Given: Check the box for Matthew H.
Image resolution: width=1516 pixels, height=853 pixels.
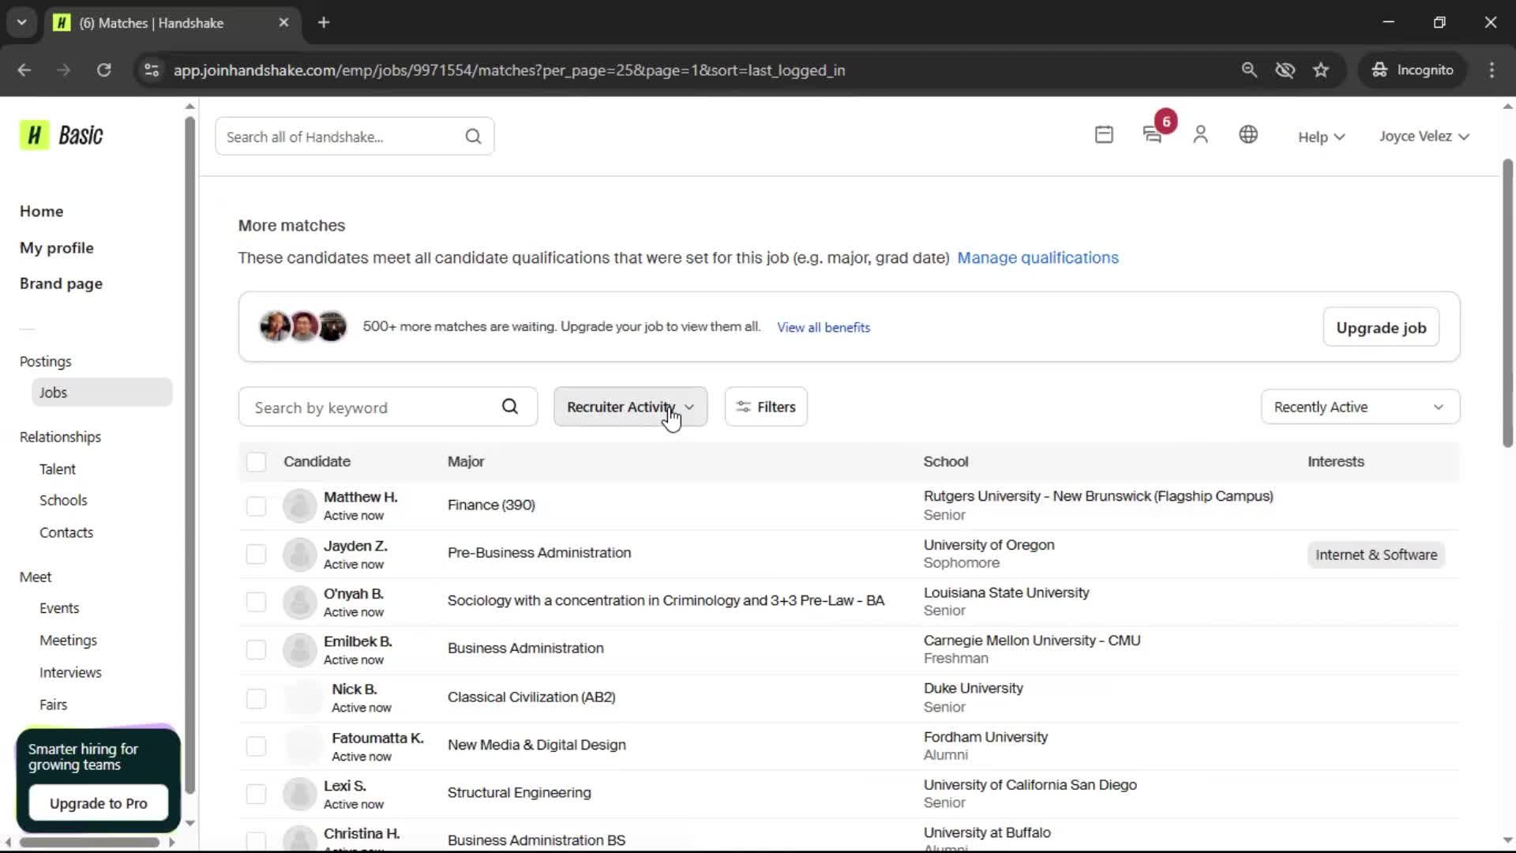Looking at the screenshot, I should point(256,506).
